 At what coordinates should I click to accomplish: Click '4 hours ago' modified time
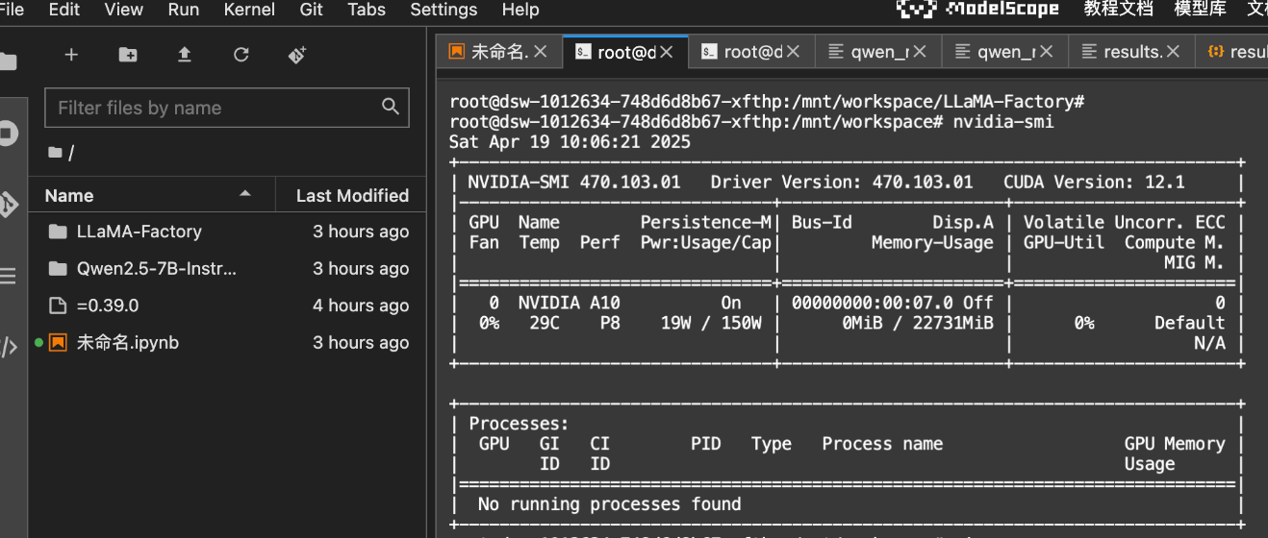pos(361,306)
